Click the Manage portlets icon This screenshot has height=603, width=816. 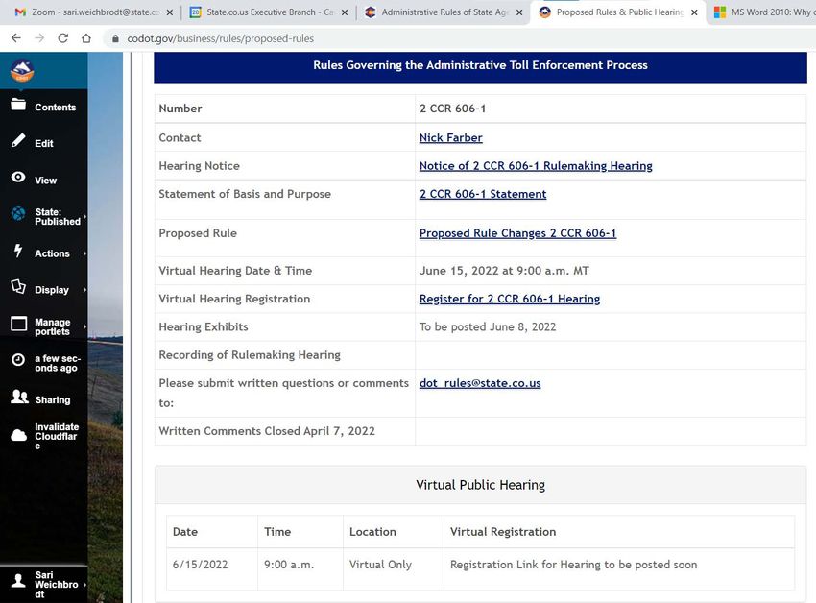tap(19, 324)
